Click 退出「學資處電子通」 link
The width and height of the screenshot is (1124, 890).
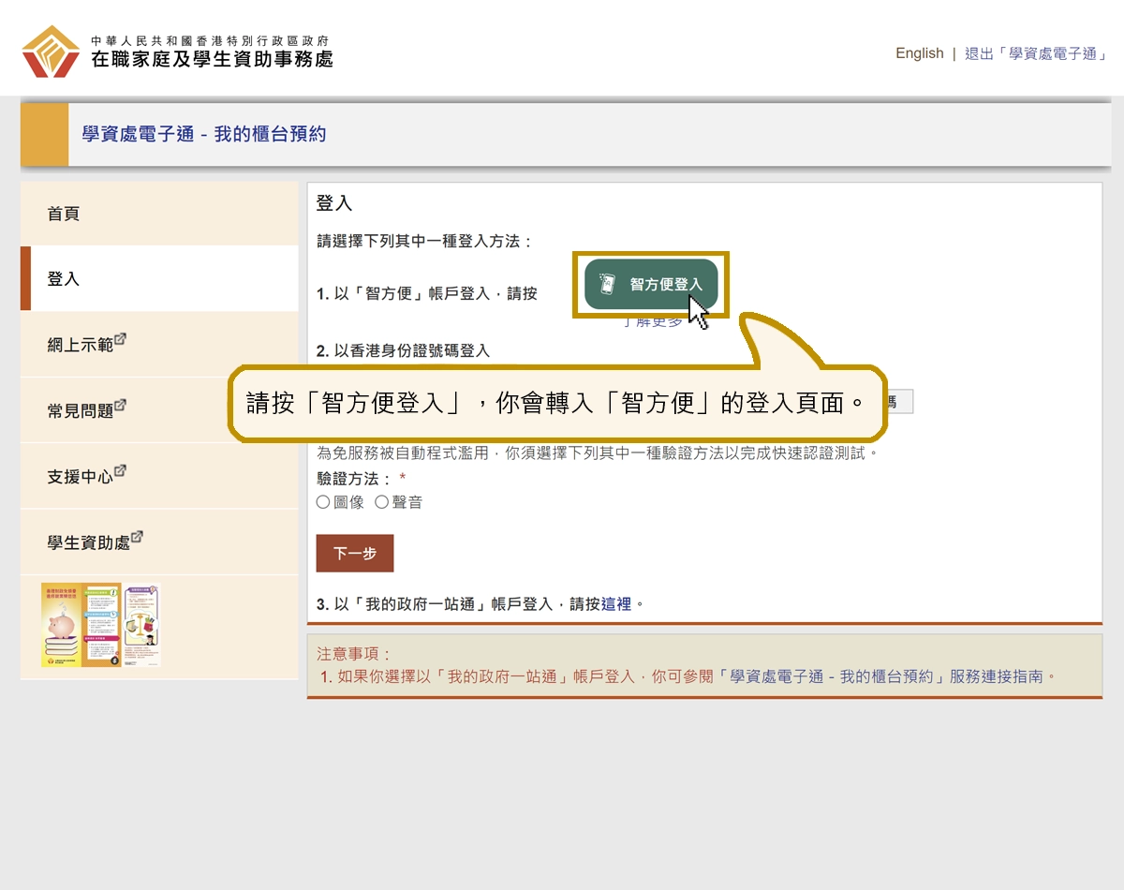click(x=1036, y=53)
